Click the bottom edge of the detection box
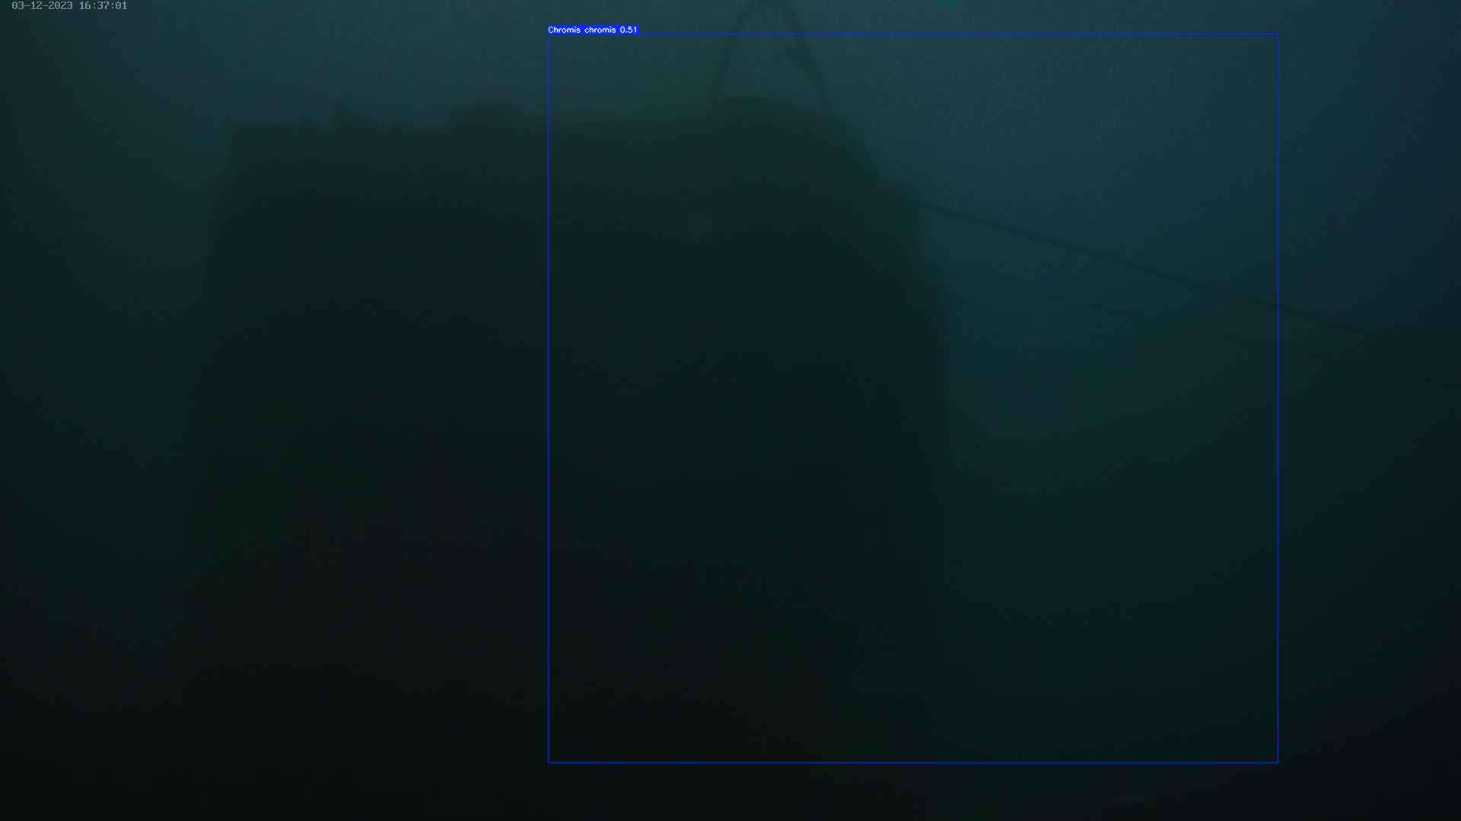 point(913,762)
